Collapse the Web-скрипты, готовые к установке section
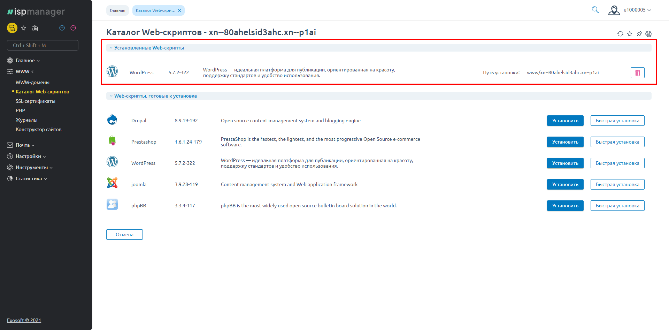 point(155,96)
